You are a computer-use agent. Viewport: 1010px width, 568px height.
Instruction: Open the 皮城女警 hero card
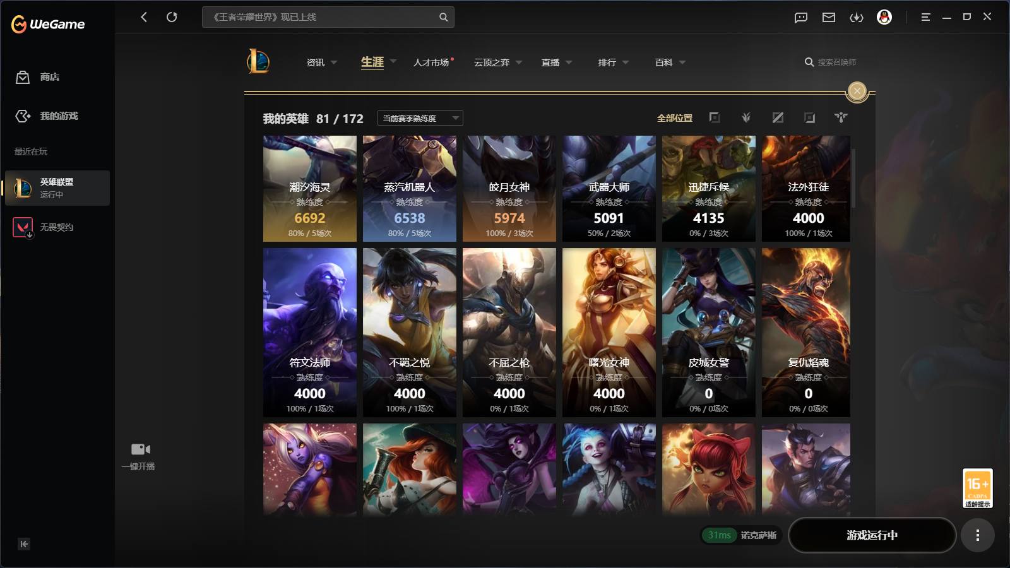tap(709, 333)
